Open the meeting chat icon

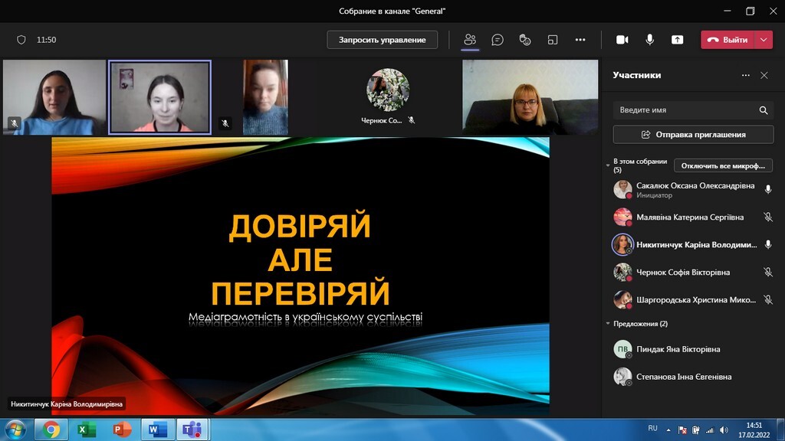pyautogui.click(x=498, y=40)
